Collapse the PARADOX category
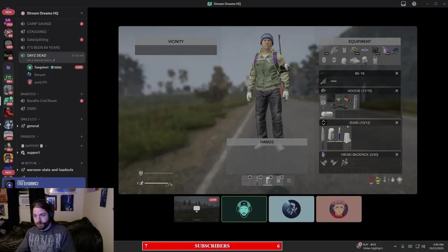448x252 pixels. [29, 136]
